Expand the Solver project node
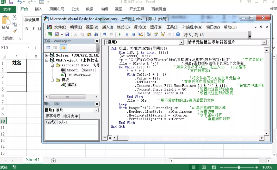The height and width of the screenshot is (170, 277). [47, 56]
